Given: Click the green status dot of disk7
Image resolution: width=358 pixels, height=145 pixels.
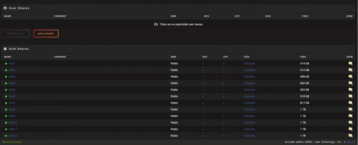Looking at the screenshot, I should point(6,103).
